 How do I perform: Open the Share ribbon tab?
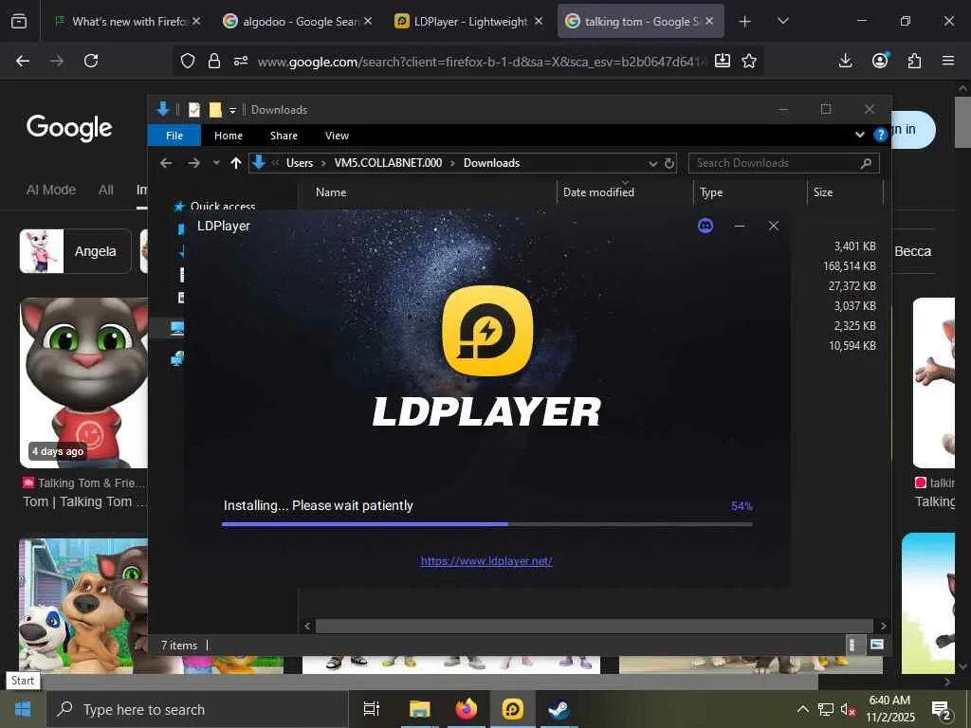pos(284,136)
